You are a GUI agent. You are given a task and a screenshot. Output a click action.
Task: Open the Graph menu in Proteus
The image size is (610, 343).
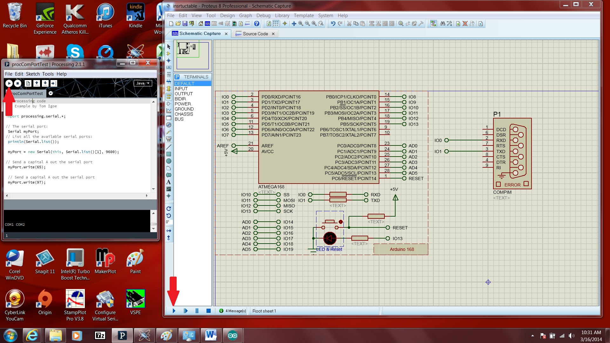point(245,15)
